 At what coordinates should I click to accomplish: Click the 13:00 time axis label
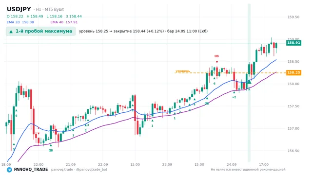[135, 164]
